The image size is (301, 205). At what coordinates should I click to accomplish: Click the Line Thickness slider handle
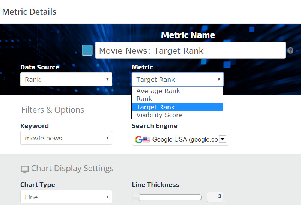(x=136, y=197)
